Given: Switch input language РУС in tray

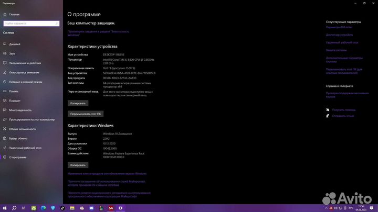Looking at the screenshot, I should [351, 208].
